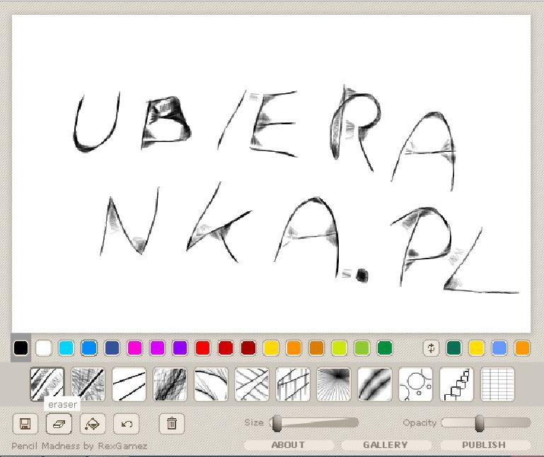Choose the paint bucket fill tool
Image resolution: width=544 pixels, height=457 pixels.
(x=93, y=424)
